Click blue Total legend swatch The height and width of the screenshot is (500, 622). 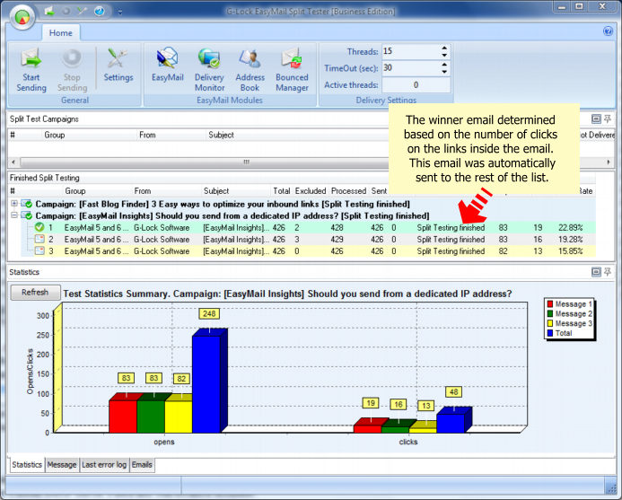pyautogui.click(x=550, y=333)
